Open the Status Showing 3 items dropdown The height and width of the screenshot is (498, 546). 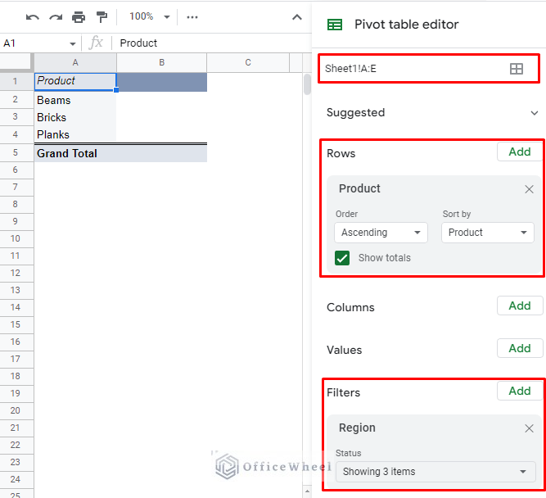[435, 472]
